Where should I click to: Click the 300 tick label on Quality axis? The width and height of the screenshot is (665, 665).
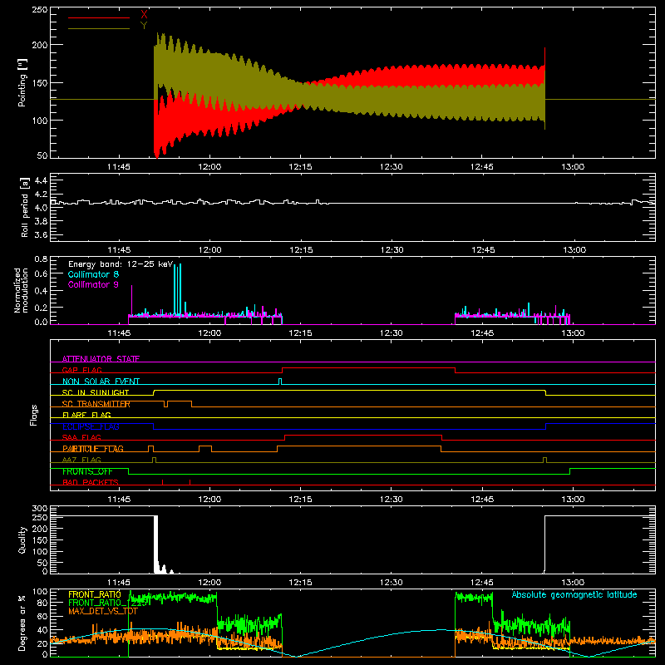40,509
